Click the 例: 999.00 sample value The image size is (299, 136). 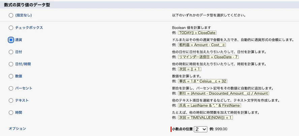click(218, 129)
